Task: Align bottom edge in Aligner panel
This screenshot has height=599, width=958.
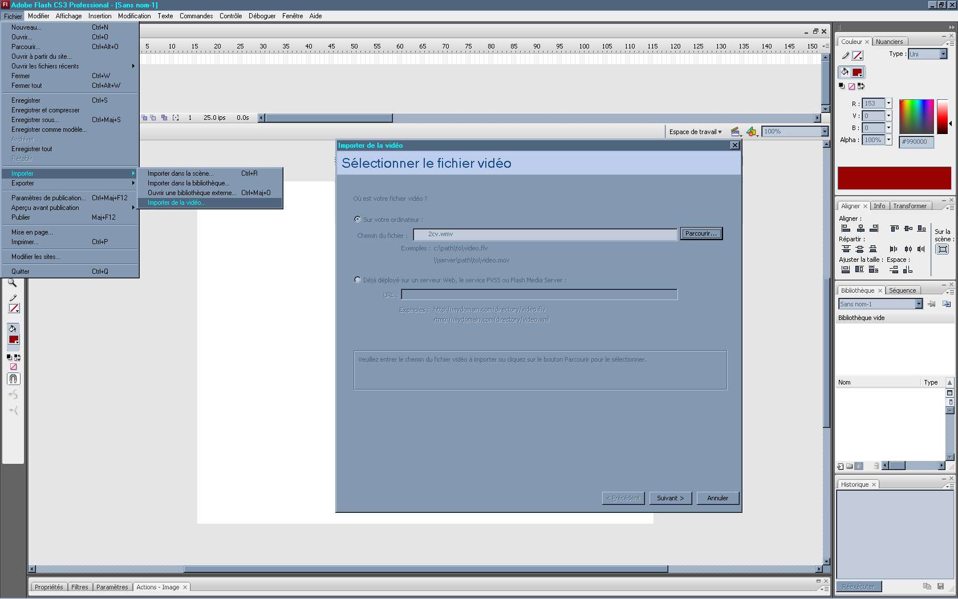Action: pyautogui.click(x=922, y=228)
